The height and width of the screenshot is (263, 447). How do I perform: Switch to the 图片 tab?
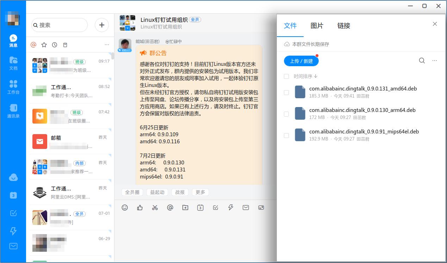pyautogui.click(x=317, y=26)
